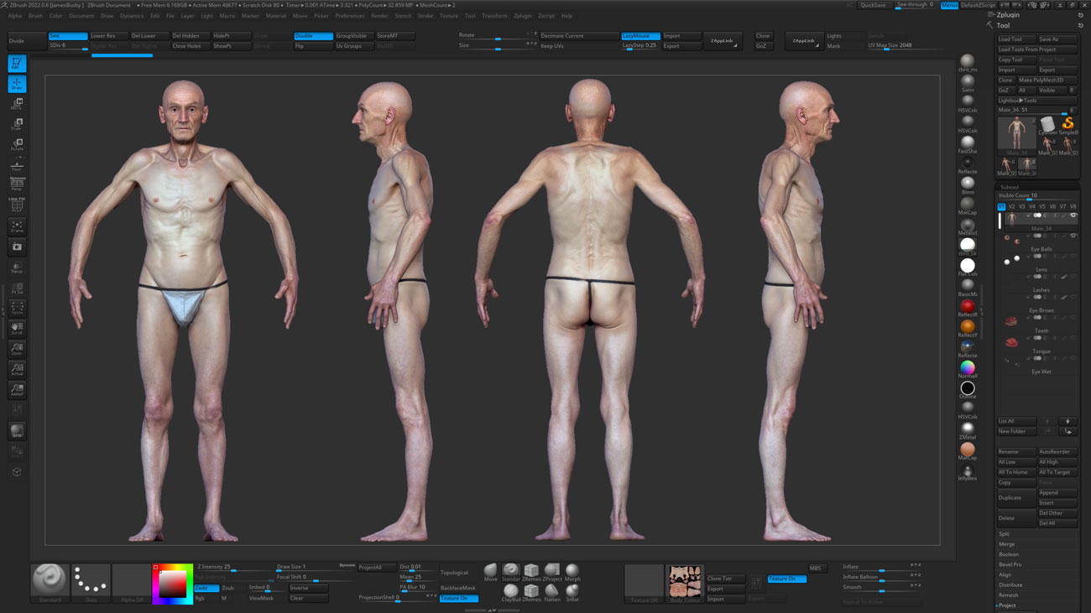Enable BackfaceMask

[x=460, y=588]
